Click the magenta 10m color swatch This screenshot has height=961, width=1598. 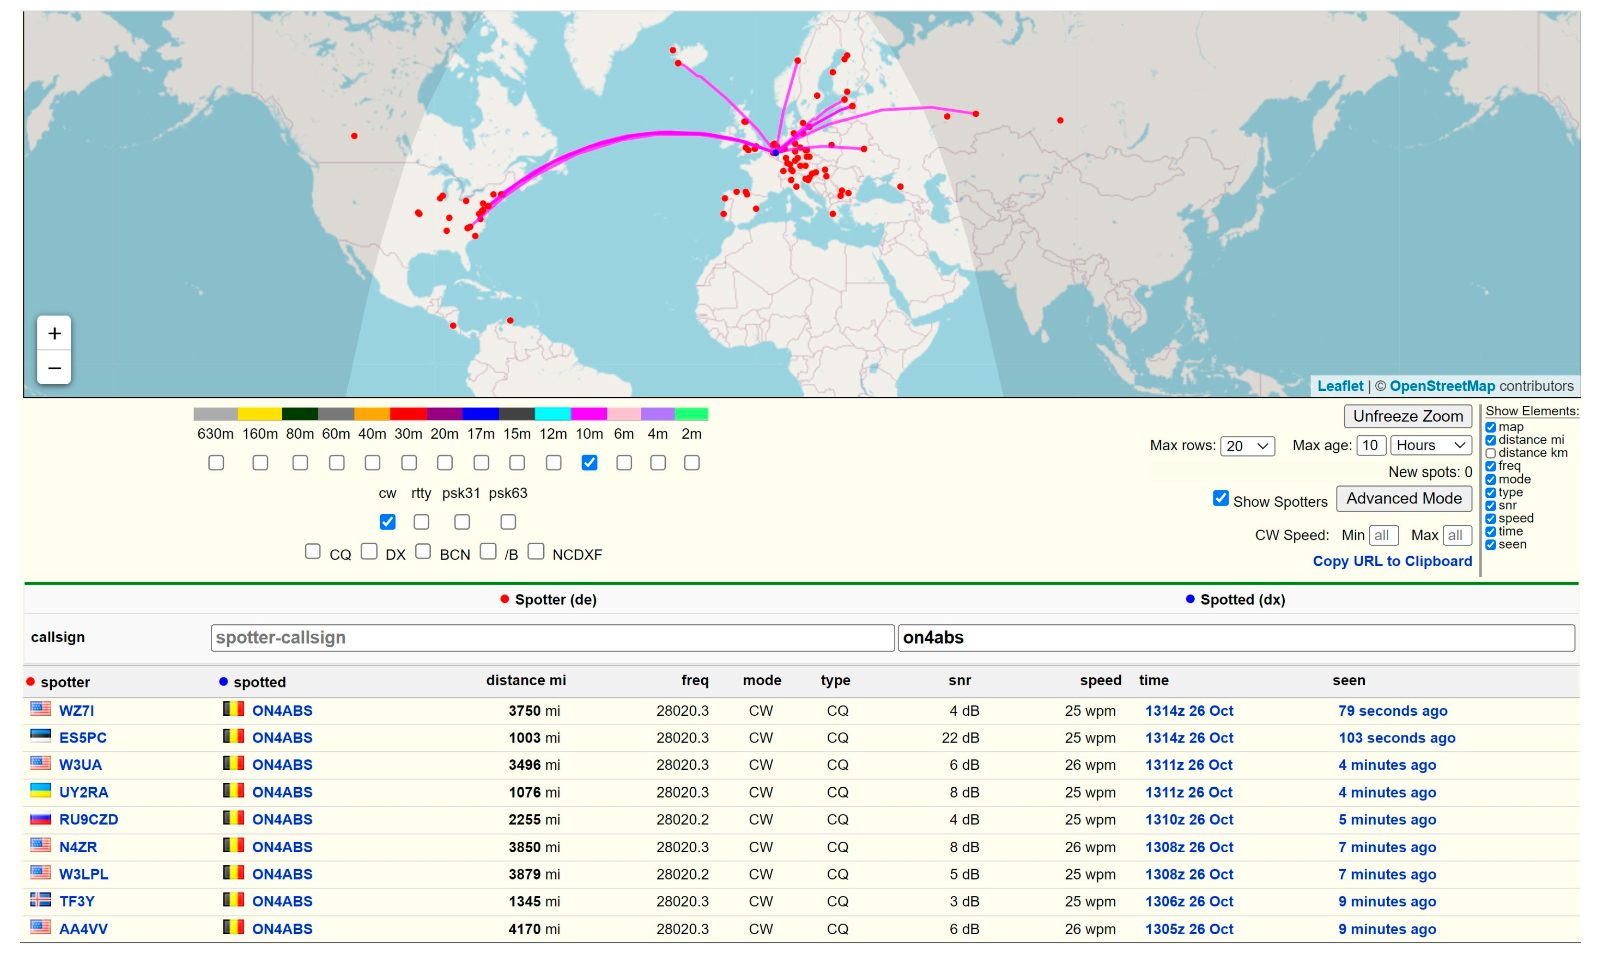click(589, 414)
